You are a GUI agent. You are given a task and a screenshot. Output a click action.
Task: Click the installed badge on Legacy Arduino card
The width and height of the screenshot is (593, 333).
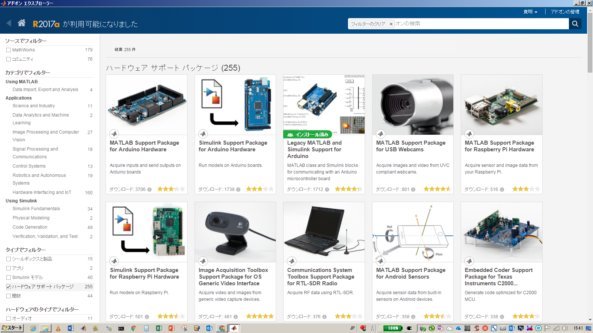308,135
